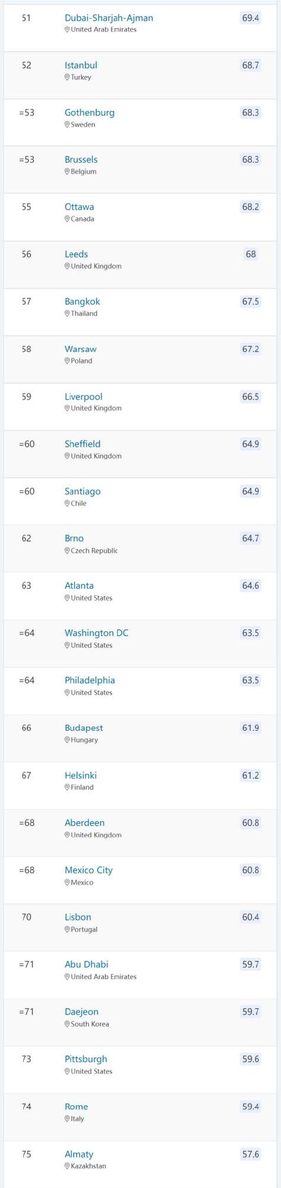The width and height of the screenshot is (281, 1188).
Task: Click the pin icon beside Kazakhstan
Action: click(67, 1166)
